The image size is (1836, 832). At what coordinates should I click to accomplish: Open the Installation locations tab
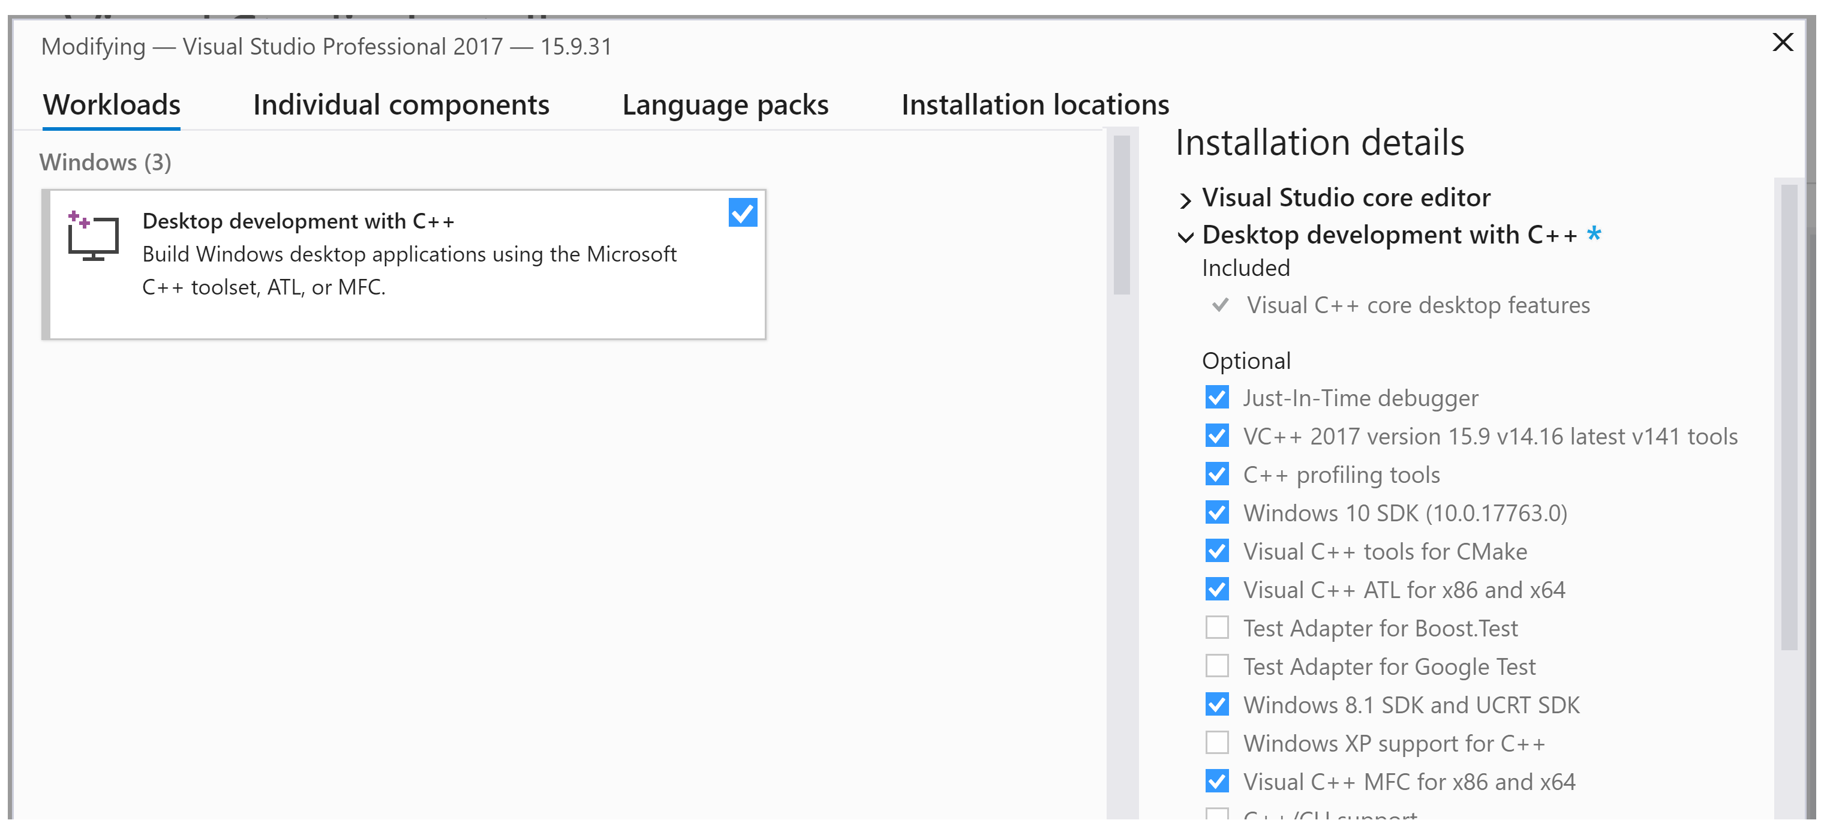(x=1035, y=105)
